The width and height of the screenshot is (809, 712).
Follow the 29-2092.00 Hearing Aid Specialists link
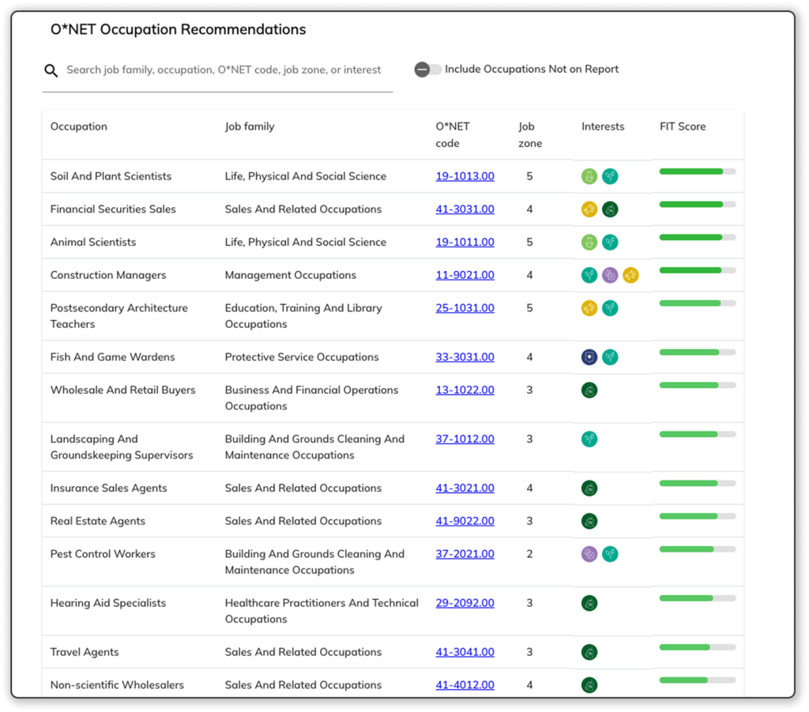tap(465, 603)
